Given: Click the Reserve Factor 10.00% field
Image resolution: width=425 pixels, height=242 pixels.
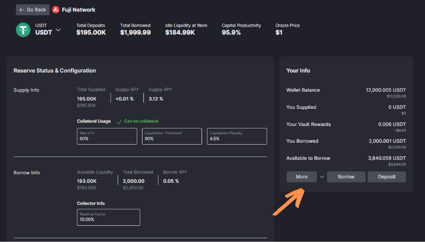Looking at the screenshot, I should click(109, 217).
